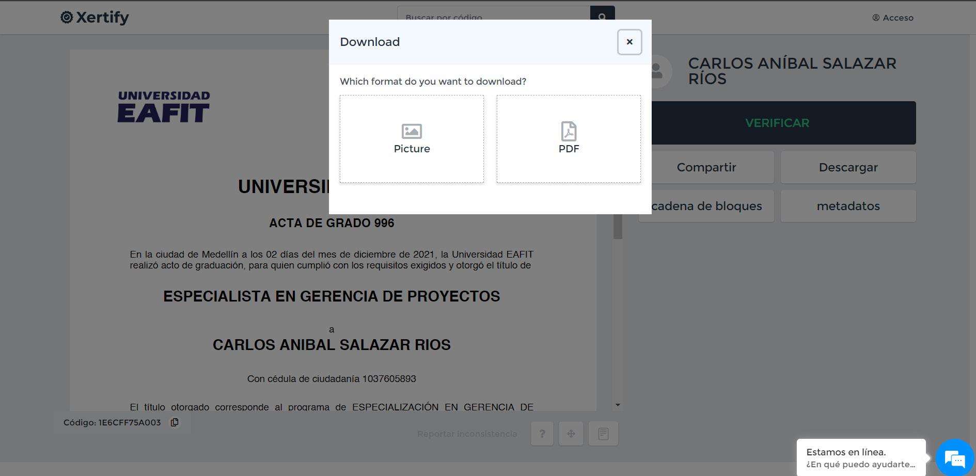Copy the certificate code 1E6CFF75A003
Image resolution: width=976 pixels, height=476 pixels.
click(175, 422)
